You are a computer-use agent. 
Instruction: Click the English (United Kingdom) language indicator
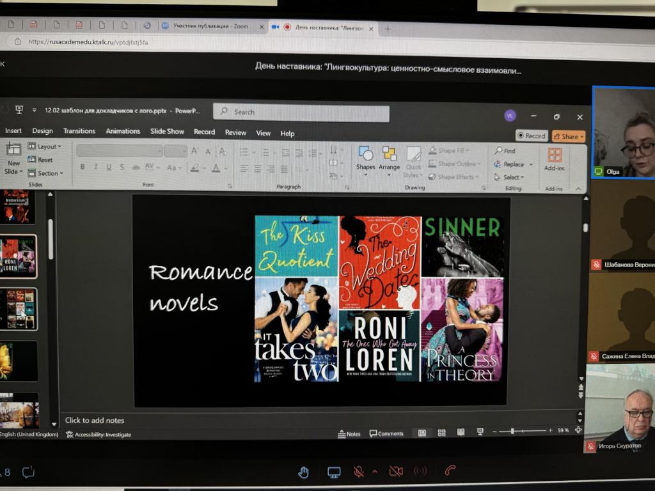click(29, 434)
